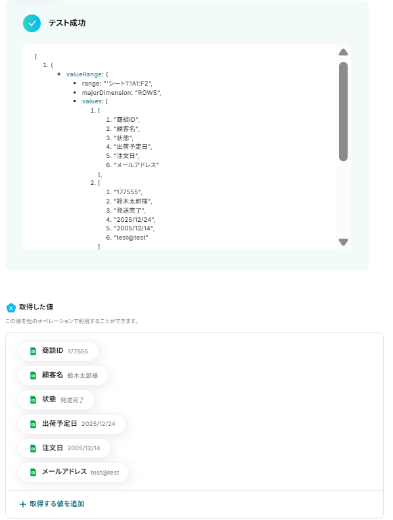Viewport: 393px width, 520px height.
Task: Click the scroll down arrow of the JSON panel
Action: click(x=343, y=242)
